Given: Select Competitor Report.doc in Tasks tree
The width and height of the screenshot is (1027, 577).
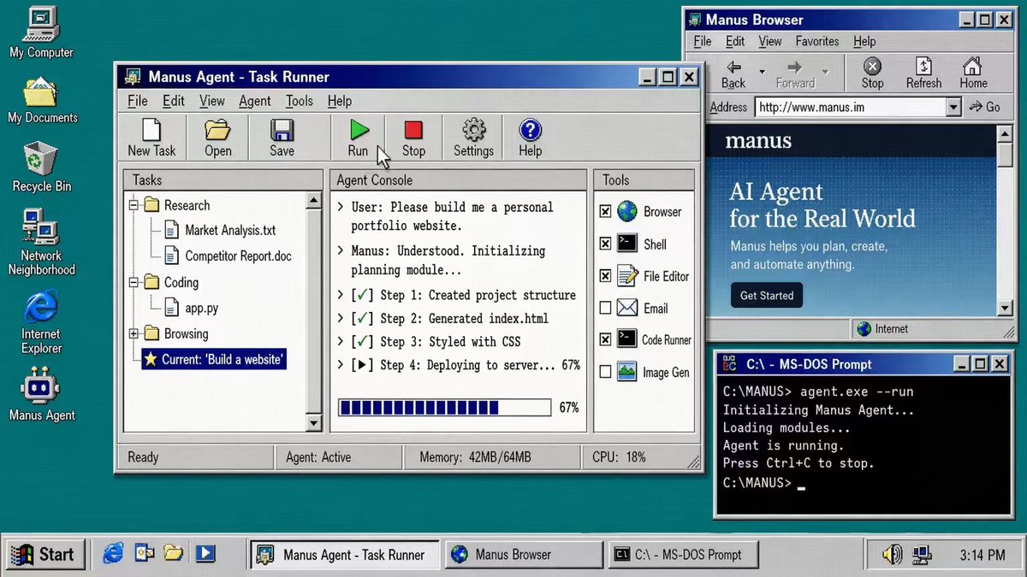Looking at the screenshot, I should coord(228,256).
